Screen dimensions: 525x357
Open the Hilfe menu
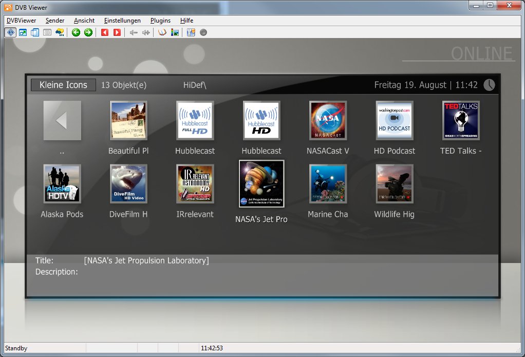pyautogui.click(x=186, y=21)
